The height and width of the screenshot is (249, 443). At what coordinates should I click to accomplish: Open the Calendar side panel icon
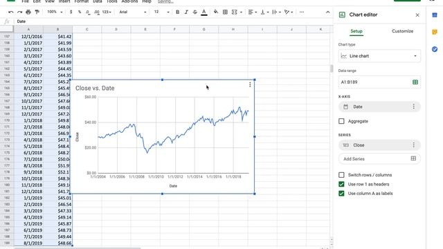[x=435, y=15]
